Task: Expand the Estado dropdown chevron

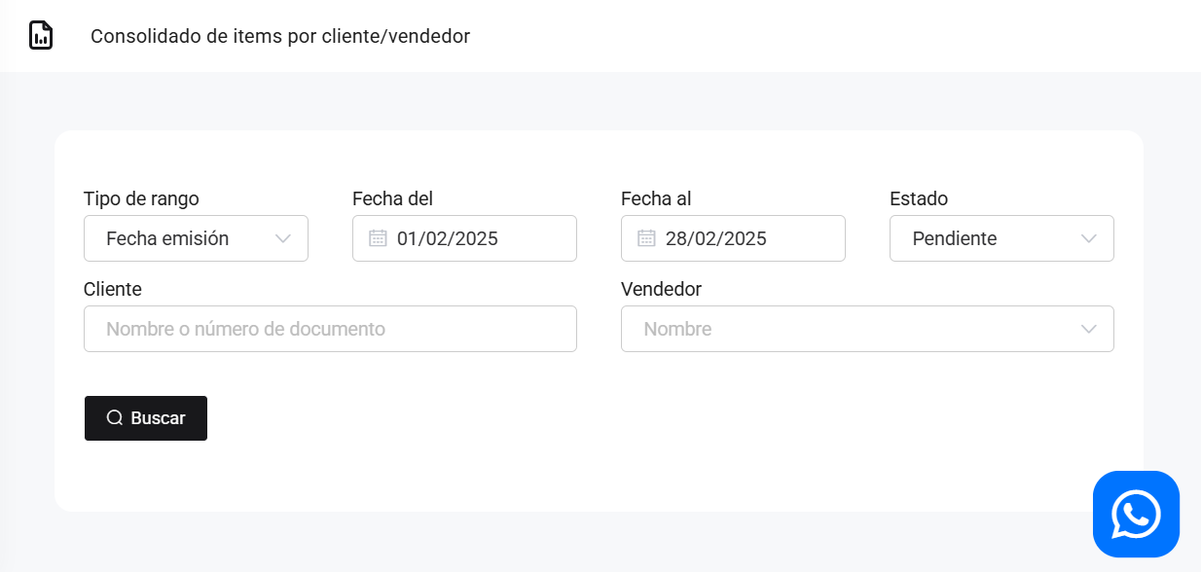Action: point(1089,238)
